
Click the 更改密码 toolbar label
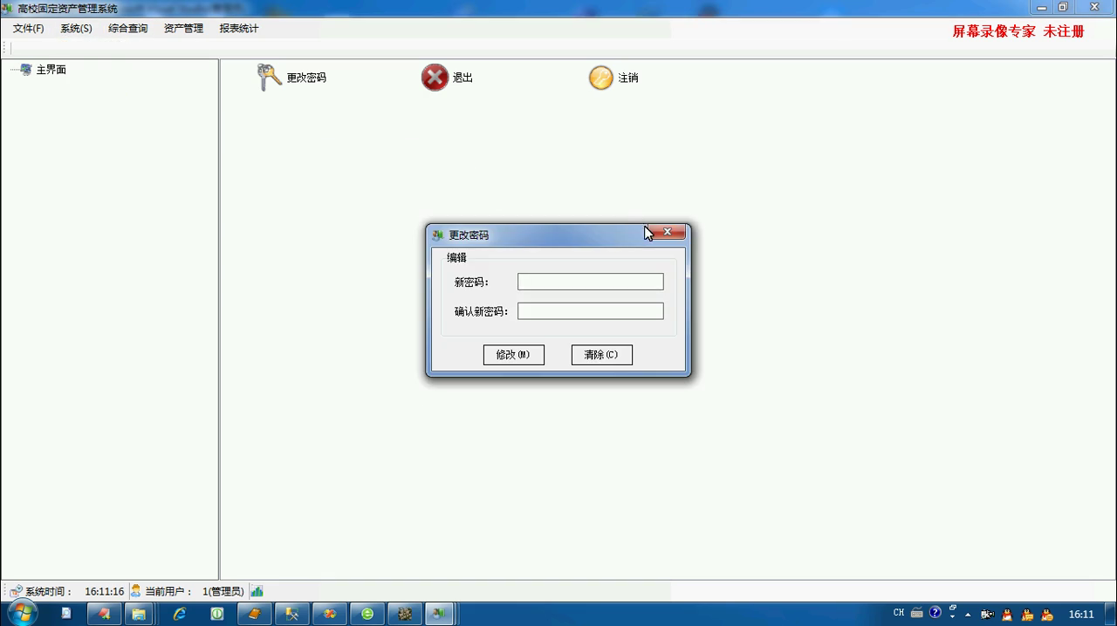click(x=306, y=78)
